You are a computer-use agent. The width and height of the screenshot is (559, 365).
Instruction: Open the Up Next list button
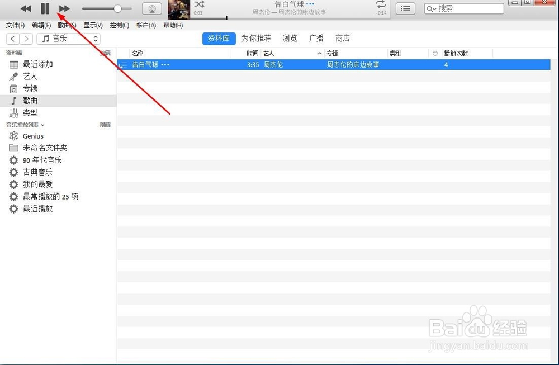(405, 8)
